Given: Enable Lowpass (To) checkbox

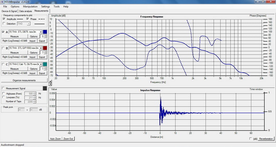Looking at the screenshot, I should point(3,97).
